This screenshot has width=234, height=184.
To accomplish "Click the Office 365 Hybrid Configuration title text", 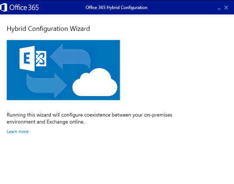I will coord(116,8).
